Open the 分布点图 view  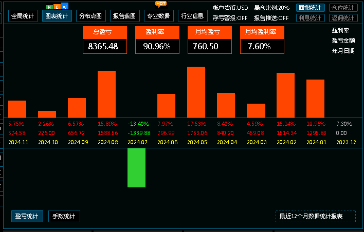[x=90, y=16]
